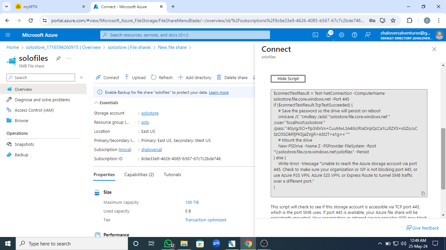Open a new browser tab
This screenshot has width=446, height=250.
pos(173,7)
